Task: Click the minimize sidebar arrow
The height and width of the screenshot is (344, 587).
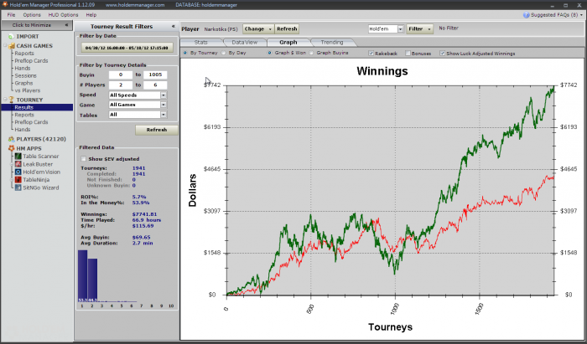Action: [x=66, y=25]
